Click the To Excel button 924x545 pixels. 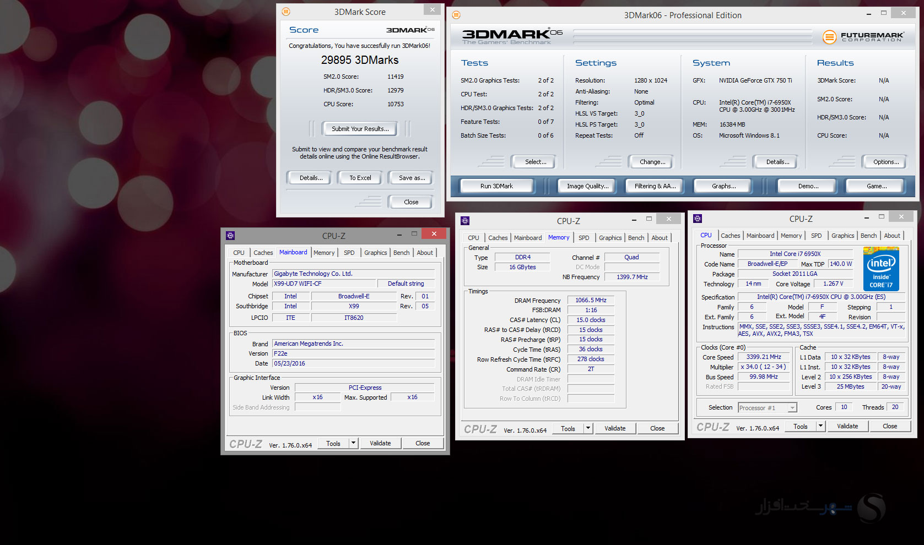click(x=360, y=178)
